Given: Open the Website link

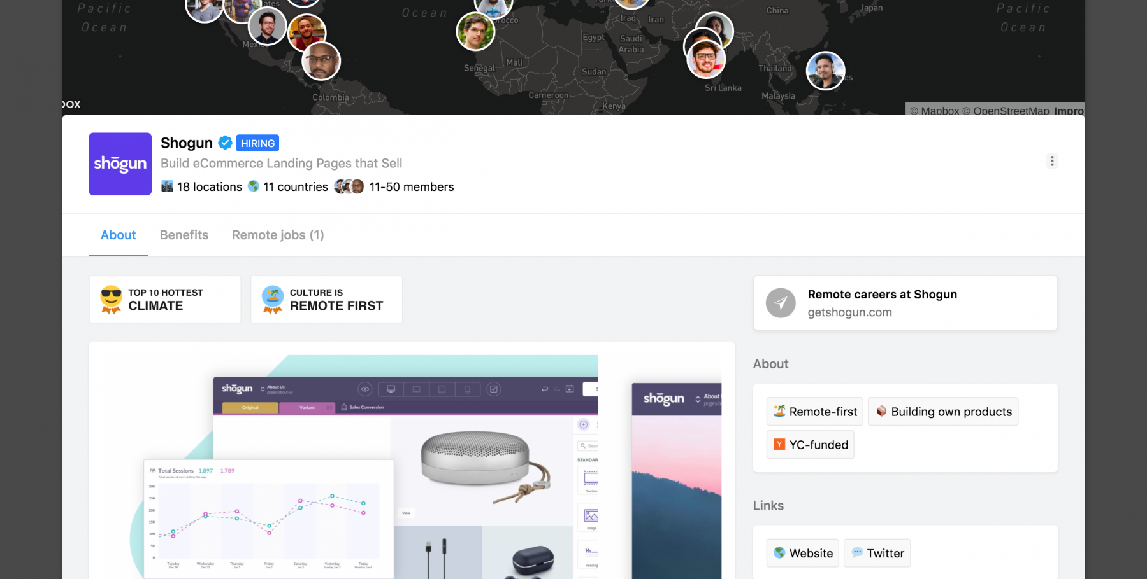Looking at the screenshot, I should pyautogui.click(x=803, y=553).
